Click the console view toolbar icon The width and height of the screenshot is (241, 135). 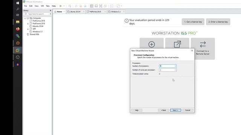pos(112,6)
